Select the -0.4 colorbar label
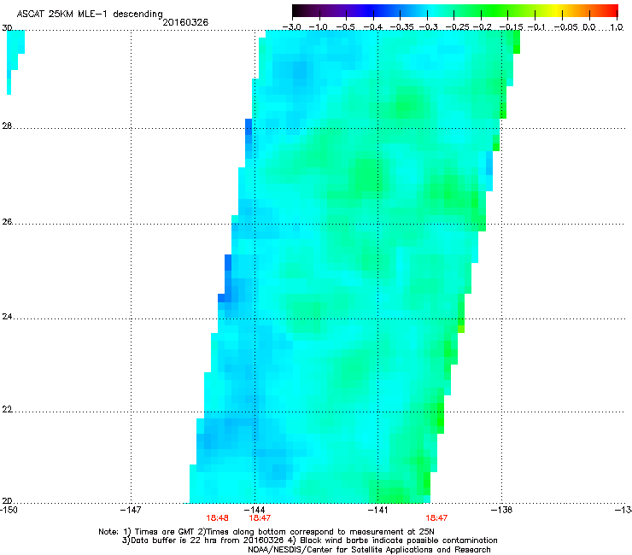 [x=373, y=27]
